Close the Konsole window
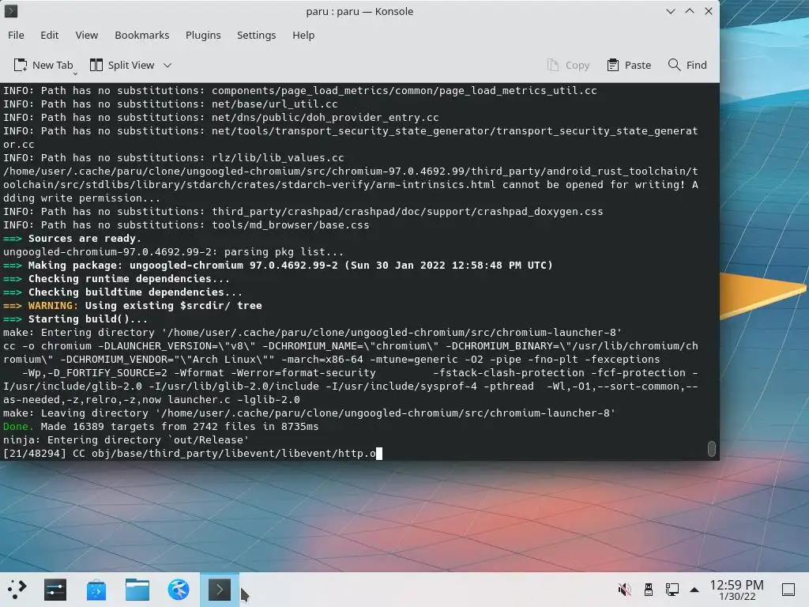The image size is (809, 607). 709,11
